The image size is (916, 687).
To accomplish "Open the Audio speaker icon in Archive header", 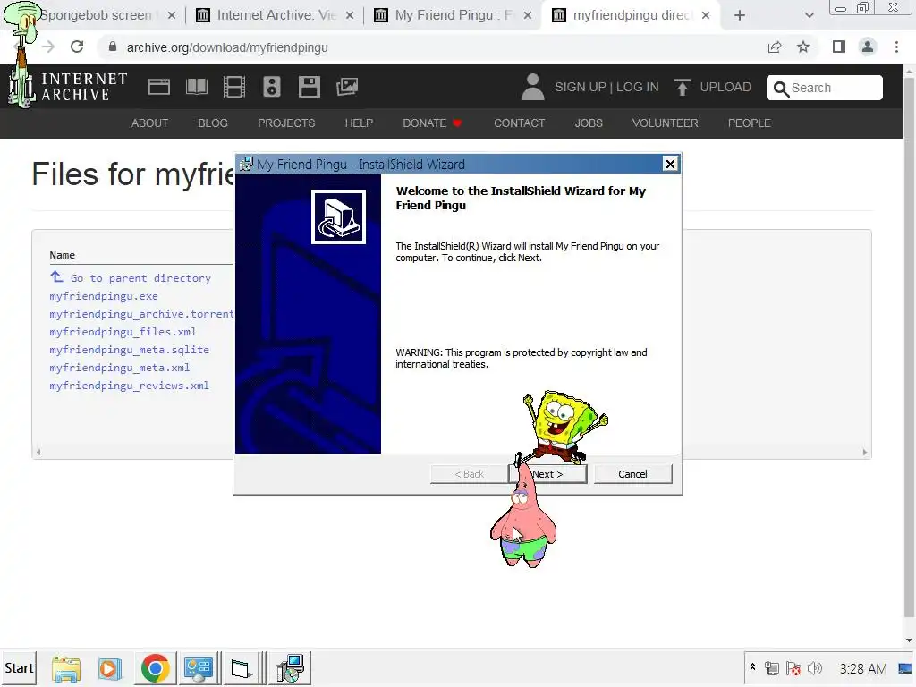I will coord(272,87).
